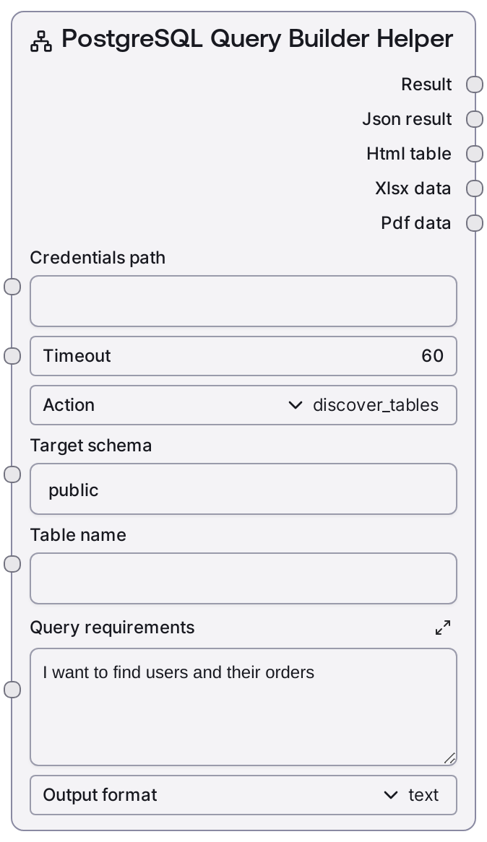Image resolution: width=487 pixels, height=842 pixels.
Task: Click the Html table output connector
Action: click(474, 154)
